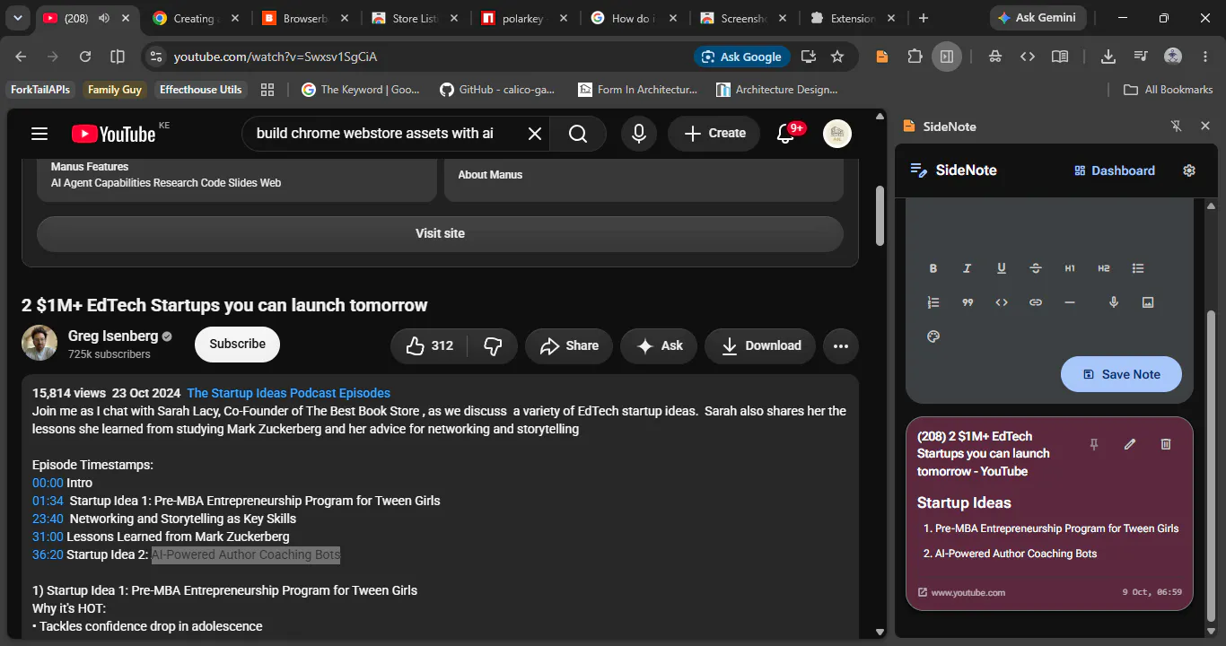
Task: Toggle italic formatting in SideNote
Action: pyautogui.click(x=968, y=268)
